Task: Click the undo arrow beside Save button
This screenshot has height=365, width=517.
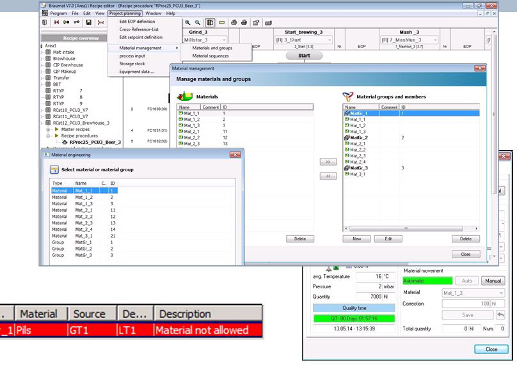Action: [501, 315]
